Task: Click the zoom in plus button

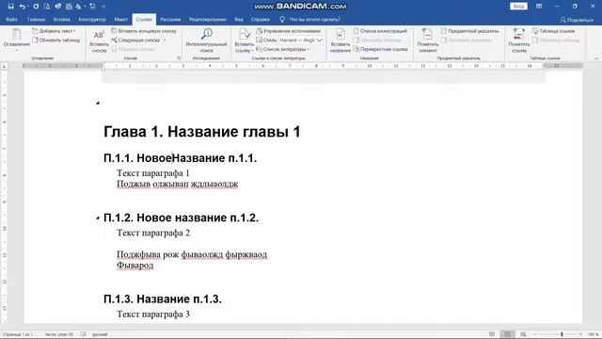Action: click(x=580, y=334)
